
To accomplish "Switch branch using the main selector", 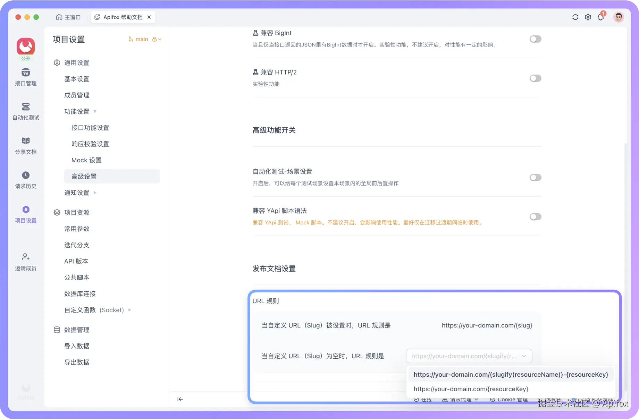I will 142,39.
